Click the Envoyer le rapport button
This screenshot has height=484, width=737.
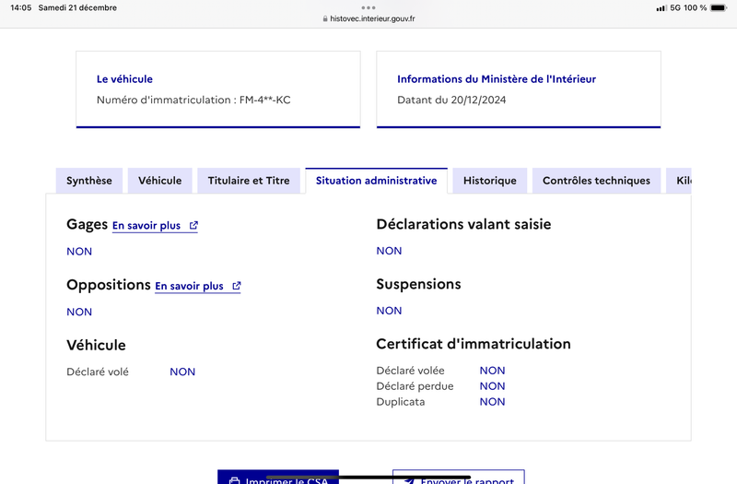(458, 477)
